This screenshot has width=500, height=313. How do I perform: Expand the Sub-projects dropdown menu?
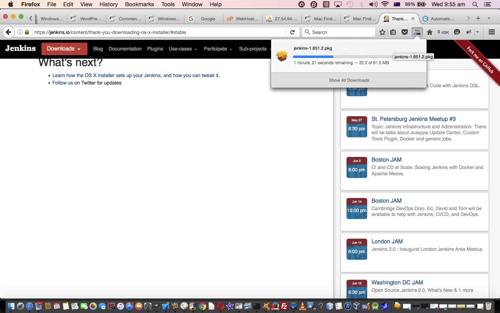pyautogui.click(x=255, y=49)
